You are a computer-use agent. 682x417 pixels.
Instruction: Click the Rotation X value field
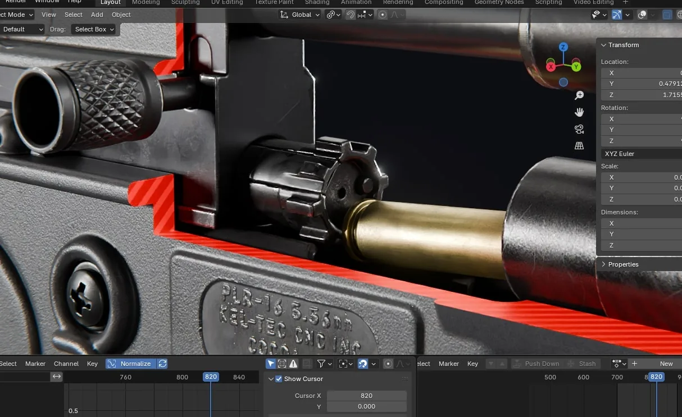[x=641, y=119]
